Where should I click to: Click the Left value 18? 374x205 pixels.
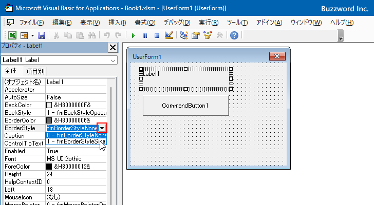(x=76, y=190)
